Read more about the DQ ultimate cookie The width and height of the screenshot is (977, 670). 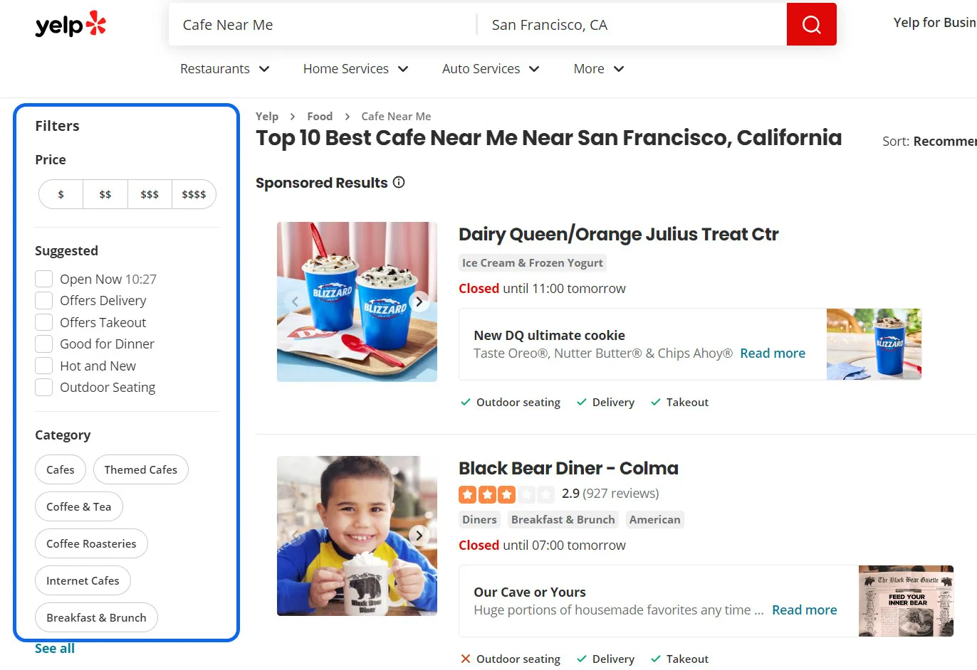pos(772,353)
